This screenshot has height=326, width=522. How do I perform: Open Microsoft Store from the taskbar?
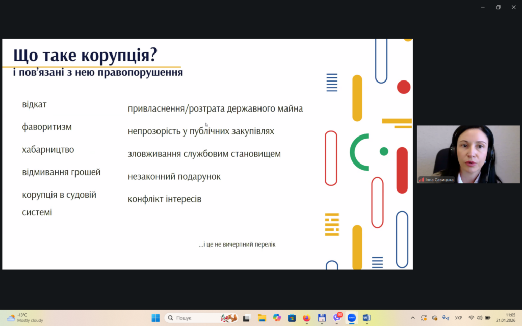(292, 318)
